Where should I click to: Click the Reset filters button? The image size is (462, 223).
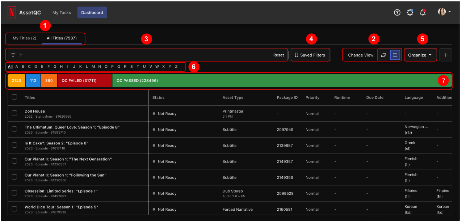coord(278,55)
